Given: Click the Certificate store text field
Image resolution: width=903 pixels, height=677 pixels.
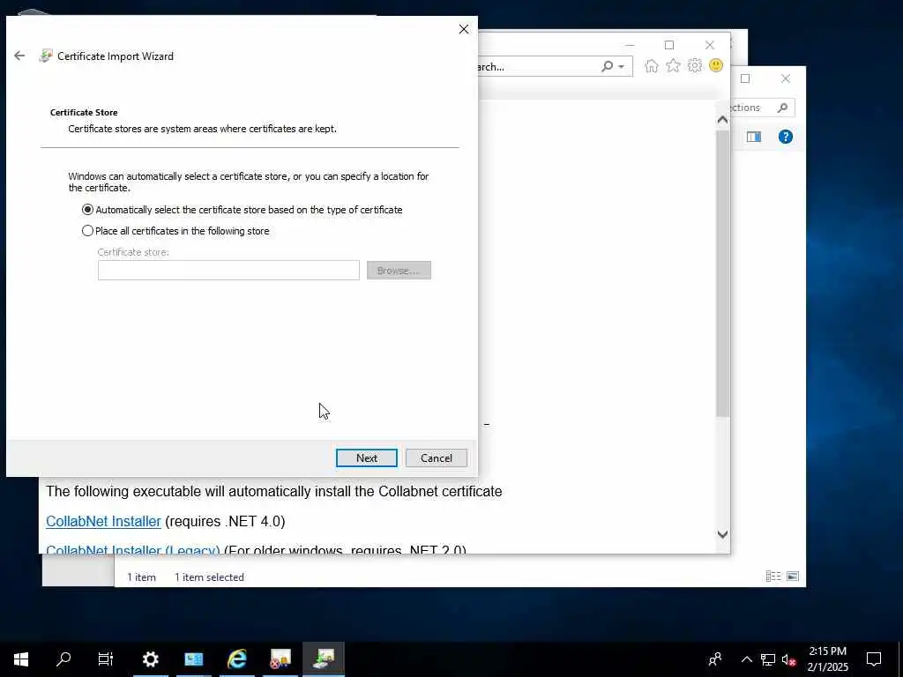Looking at the screenshot, I should coord(228,271).
